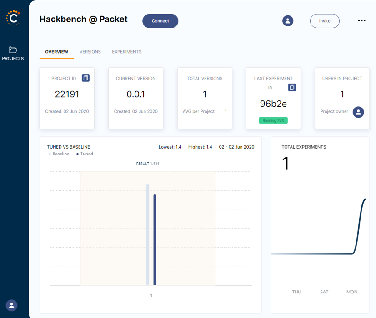Click the Invite button
Screen dimensions: 376x318
325,21
